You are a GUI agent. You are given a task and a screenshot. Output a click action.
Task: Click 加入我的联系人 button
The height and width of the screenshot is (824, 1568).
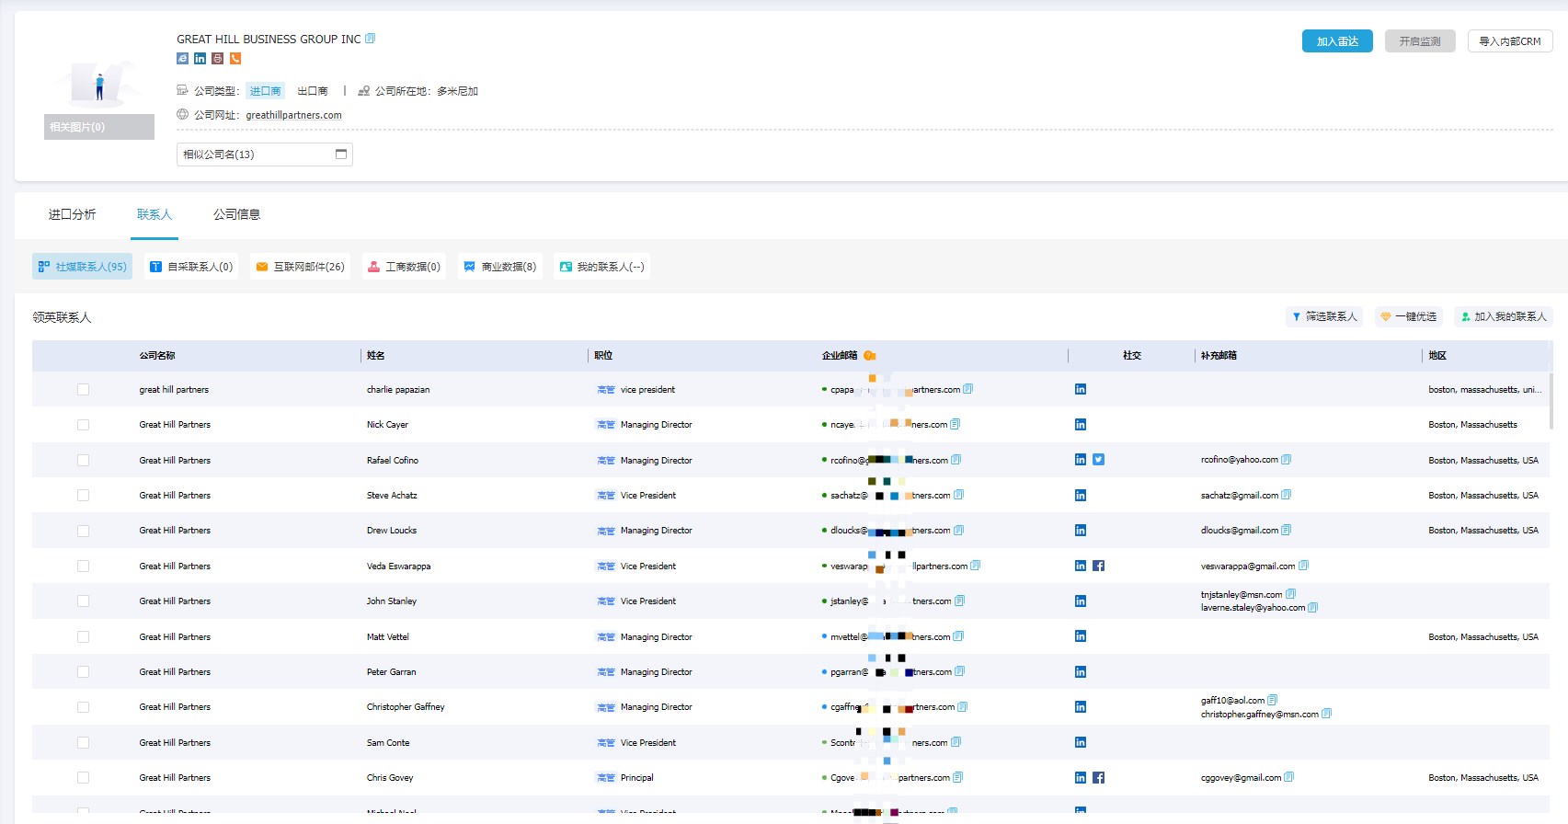pyautogui.click(x=1504, y=316)
